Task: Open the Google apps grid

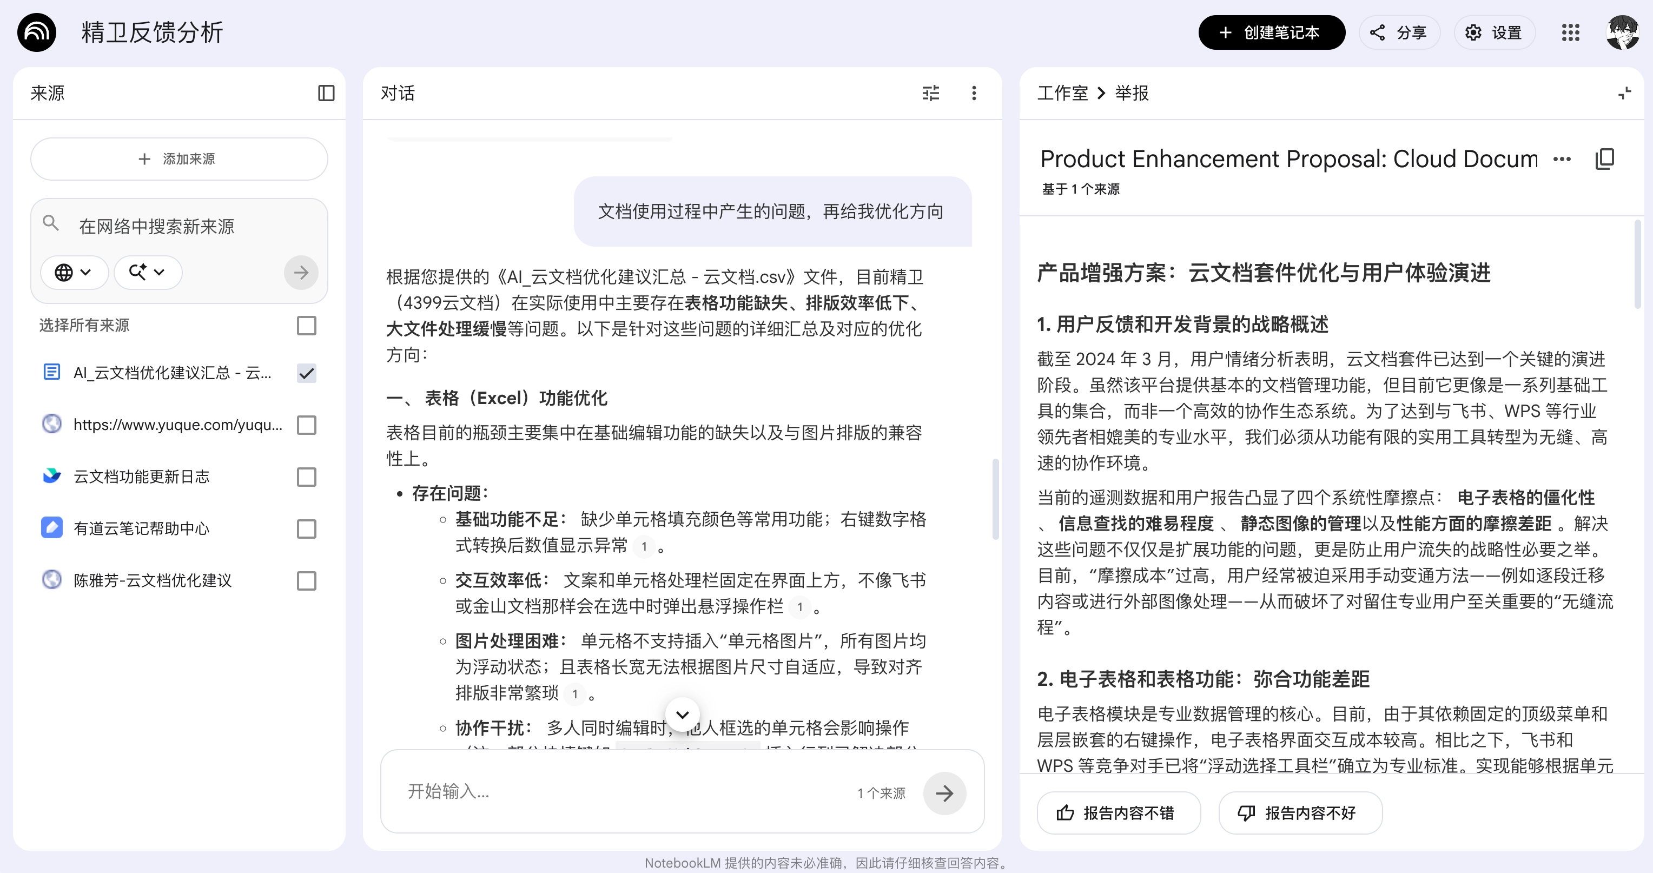Action: [x=1570, y=32]
